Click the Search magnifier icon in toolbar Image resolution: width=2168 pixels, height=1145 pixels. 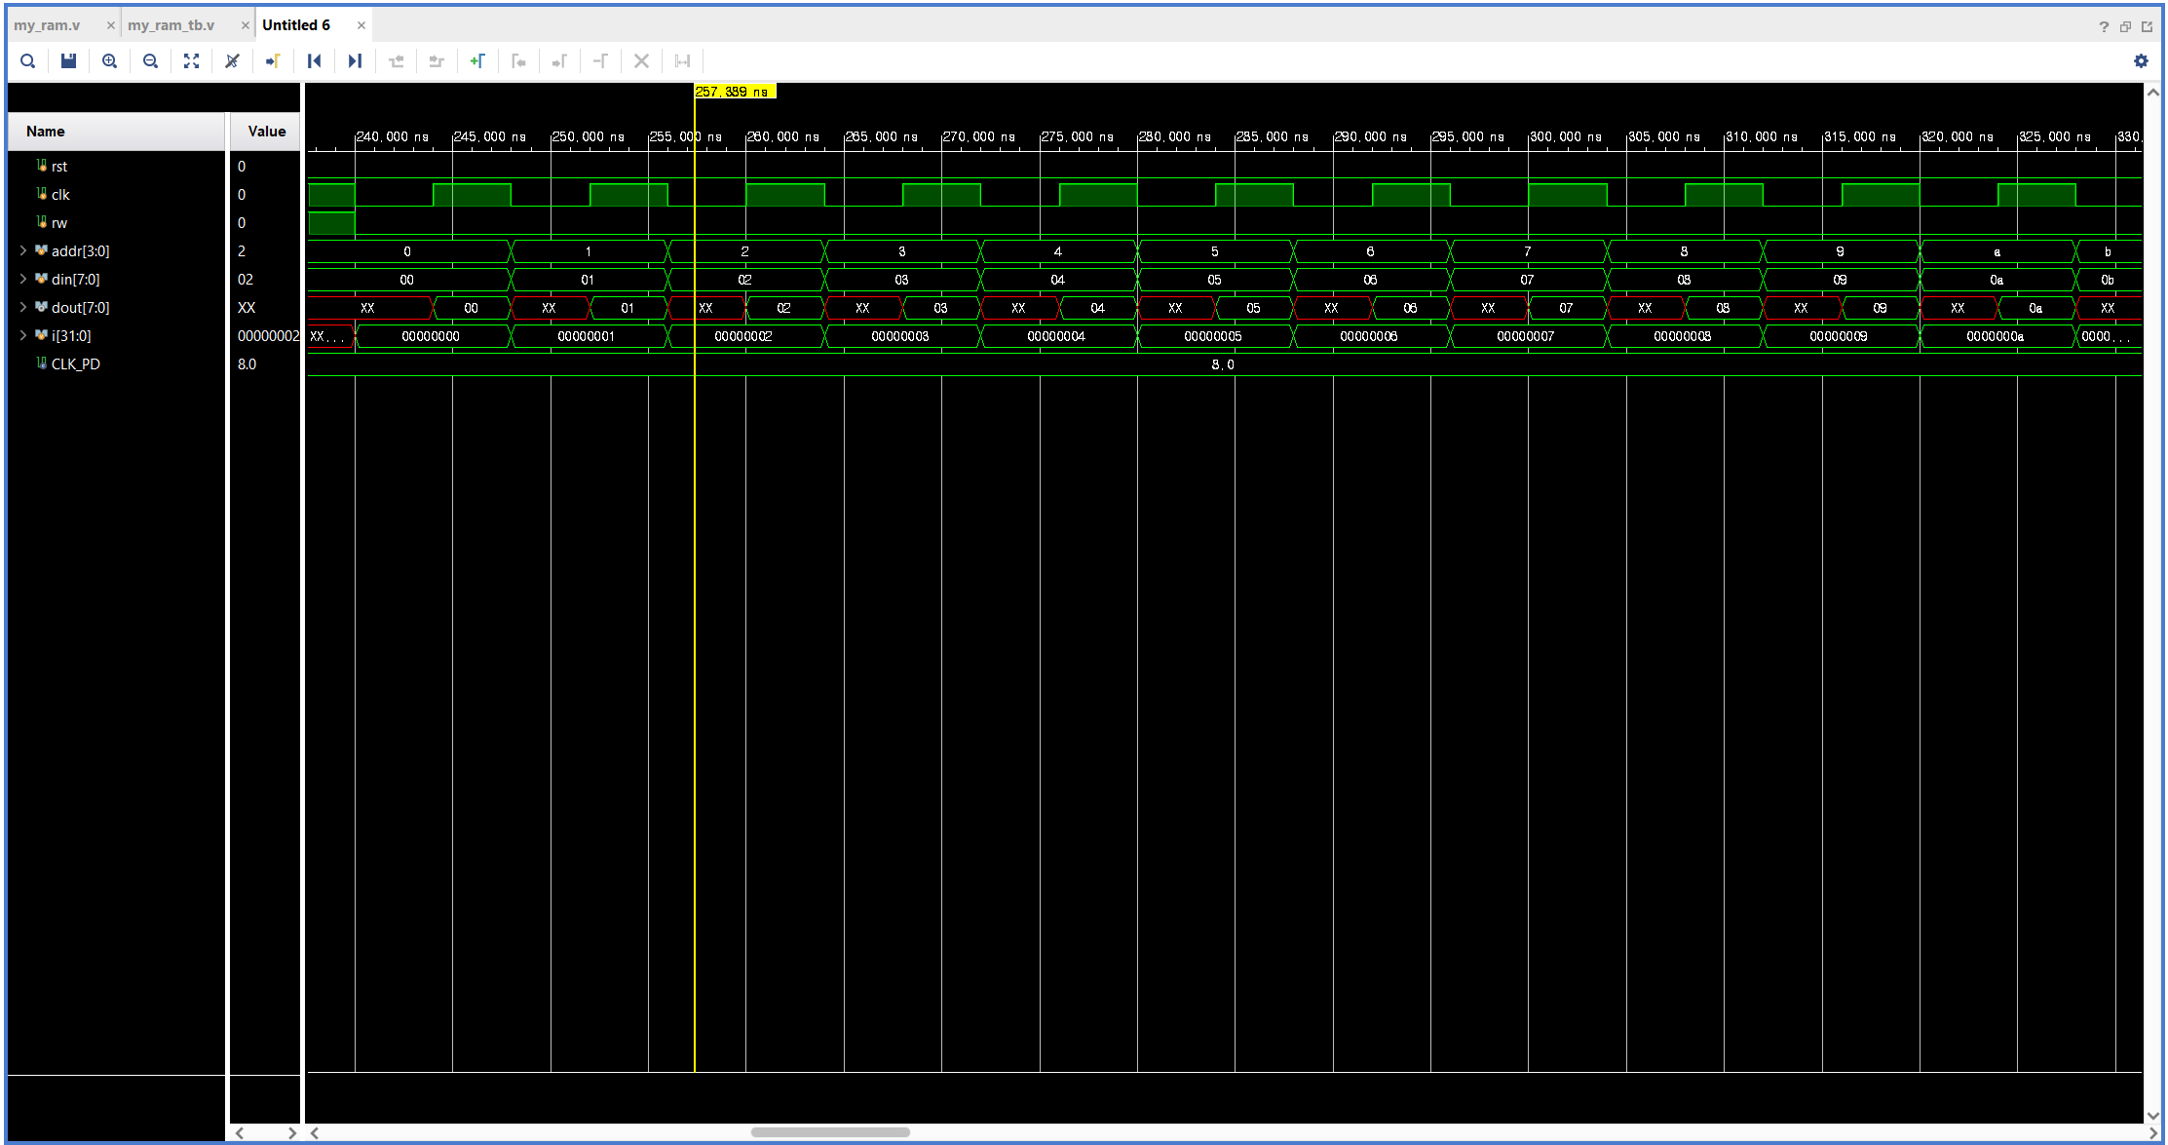point(28,60)
